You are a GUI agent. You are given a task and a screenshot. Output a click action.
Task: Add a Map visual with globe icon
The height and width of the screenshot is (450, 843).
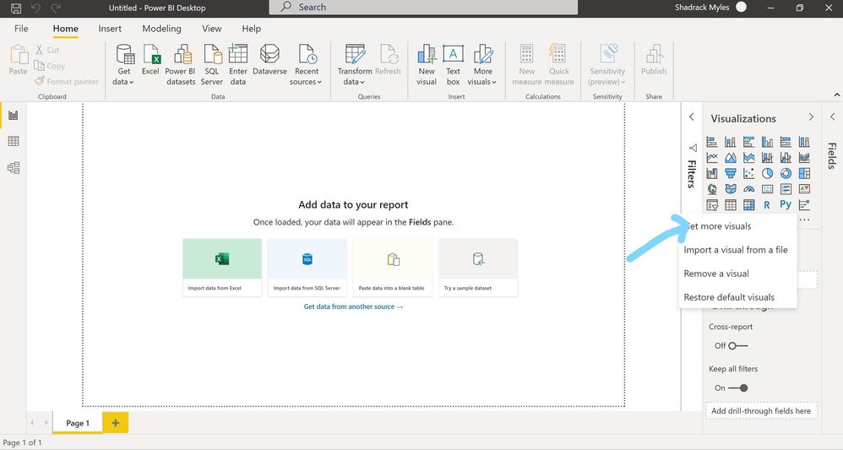pyautogui.click(x=712, y=189)
